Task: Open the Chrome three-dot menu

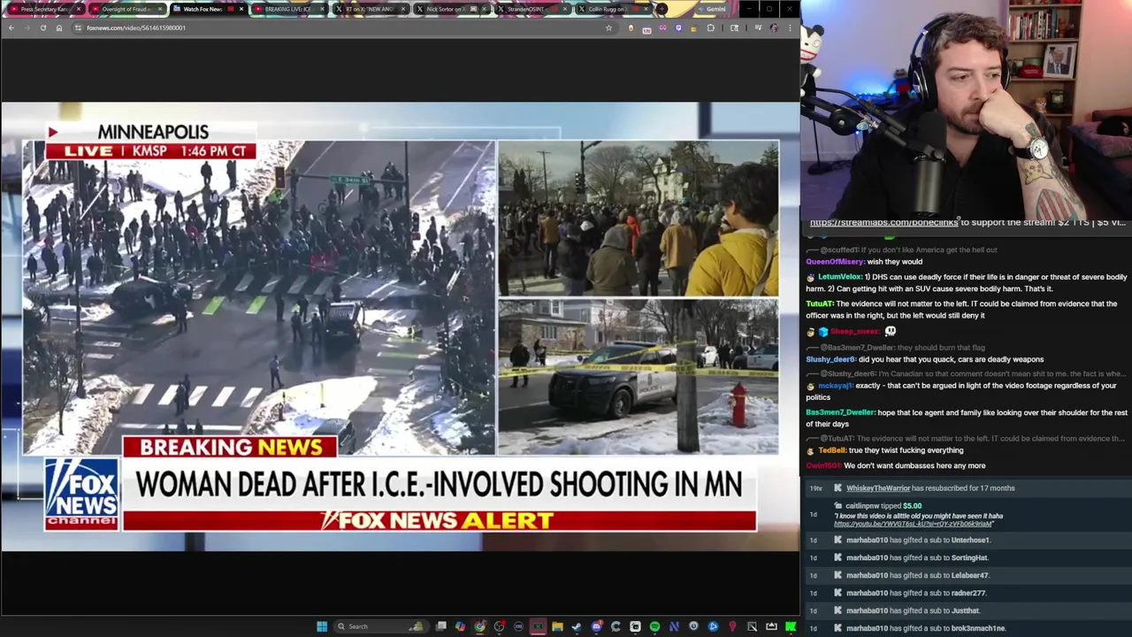Action: pyautogui.click(x=790, y=27)
